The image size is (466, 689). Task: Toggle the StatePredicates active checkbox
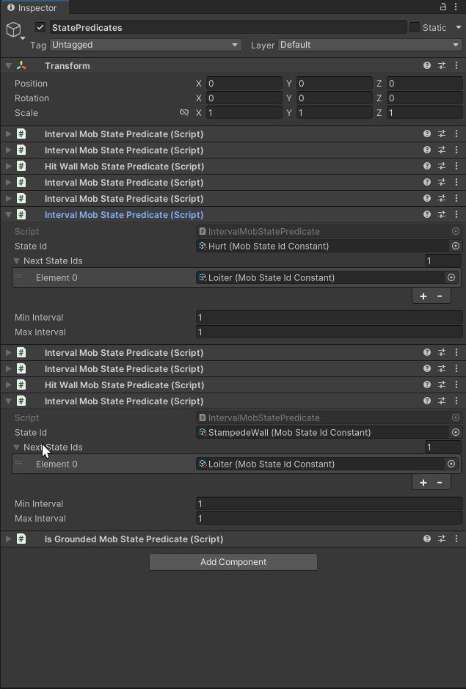pyautogui.click(x=40, y=27)
